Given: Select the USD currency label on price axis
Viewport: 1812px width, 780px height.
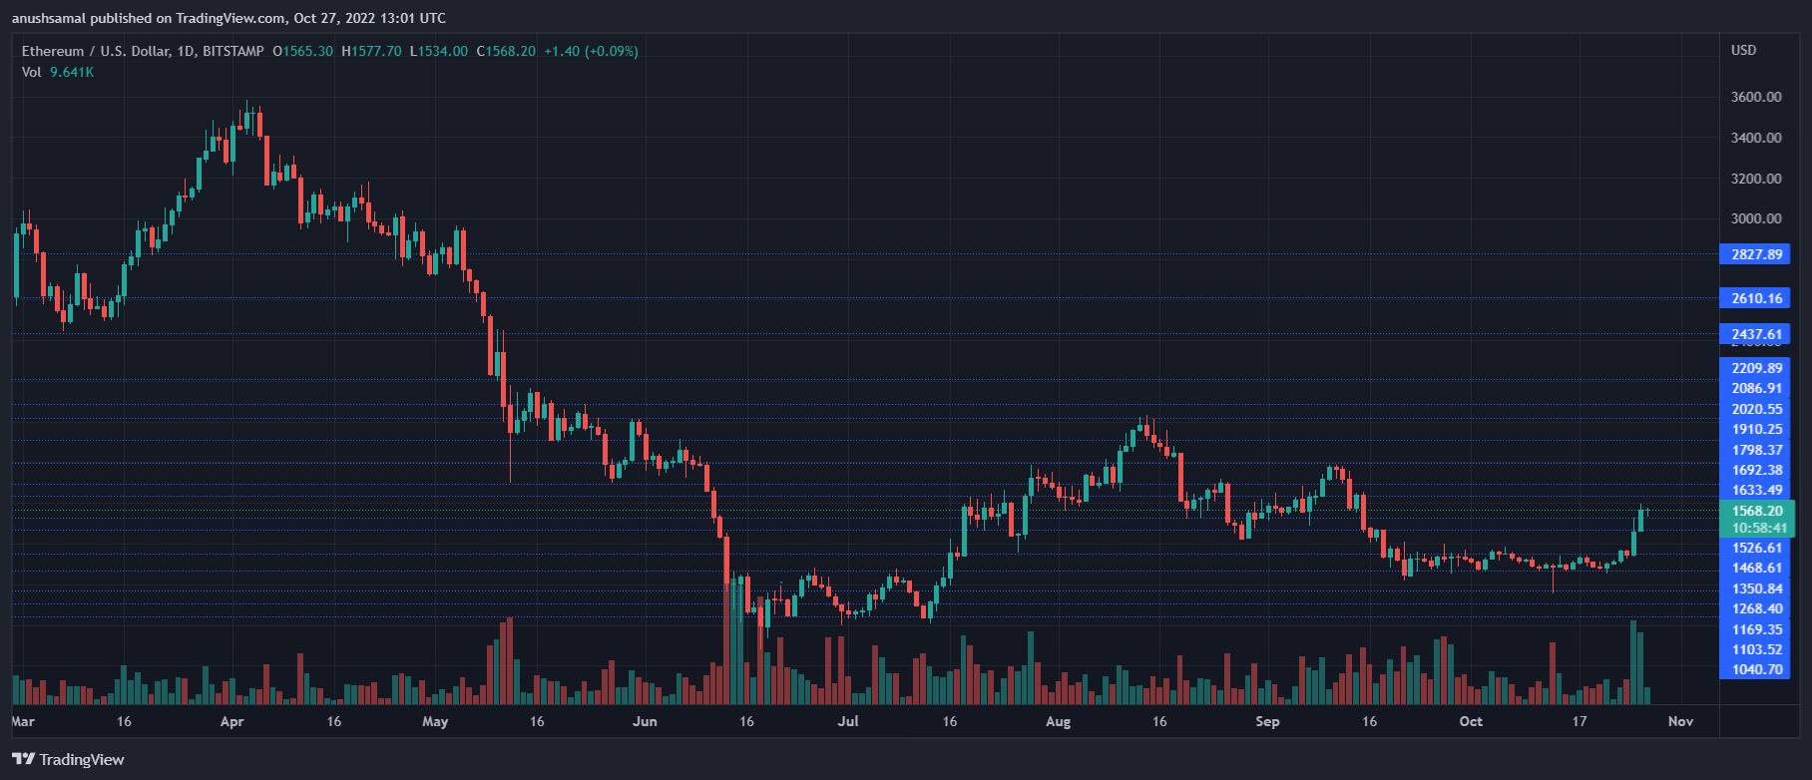Looking at the screenshot, I should (x=1743, y=50).
